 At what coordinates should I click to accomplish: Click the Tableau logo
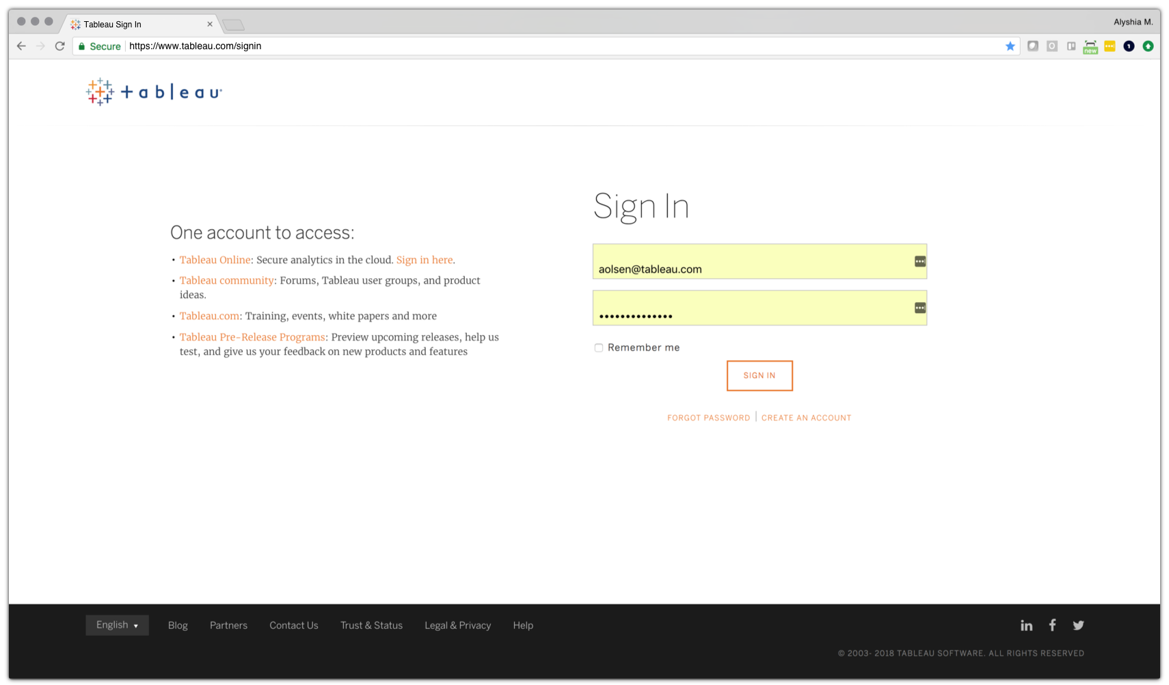pos(154,92)
